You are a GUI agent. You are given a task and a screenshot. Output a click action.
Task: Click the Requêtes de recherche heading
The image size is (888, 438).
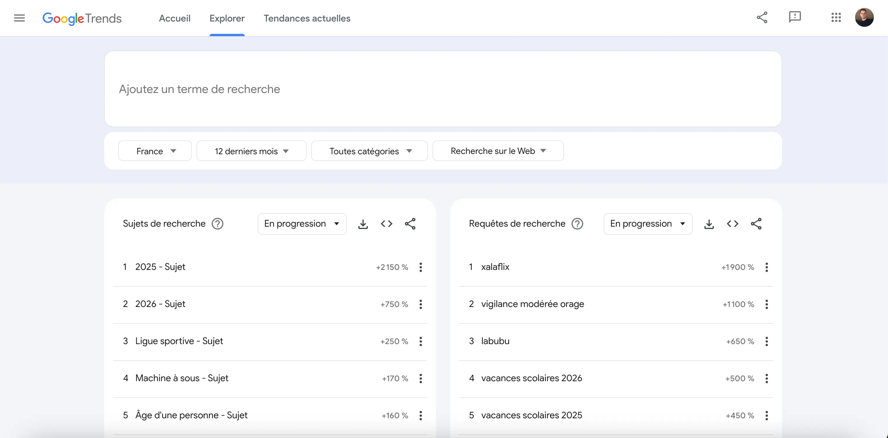(x=517, y=224)
